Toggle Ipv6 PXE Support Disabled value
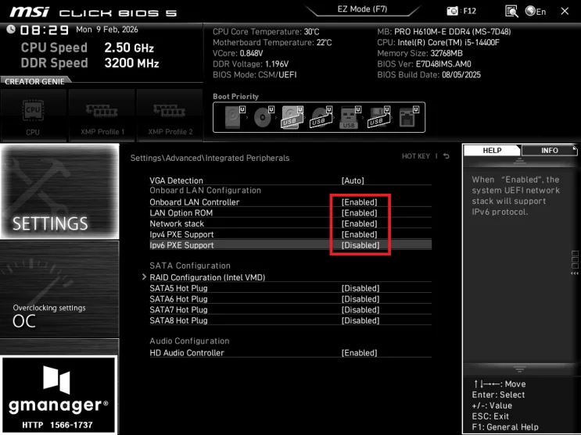This screenshot has height=435, width=581. tap(360, 245)
